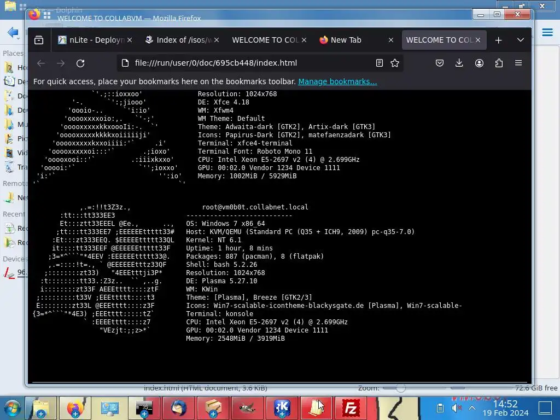The height and width of the screenshot is (420, 560).
Task: Toggle Reader View in the address bar
Action: click(x=380, y=63)
